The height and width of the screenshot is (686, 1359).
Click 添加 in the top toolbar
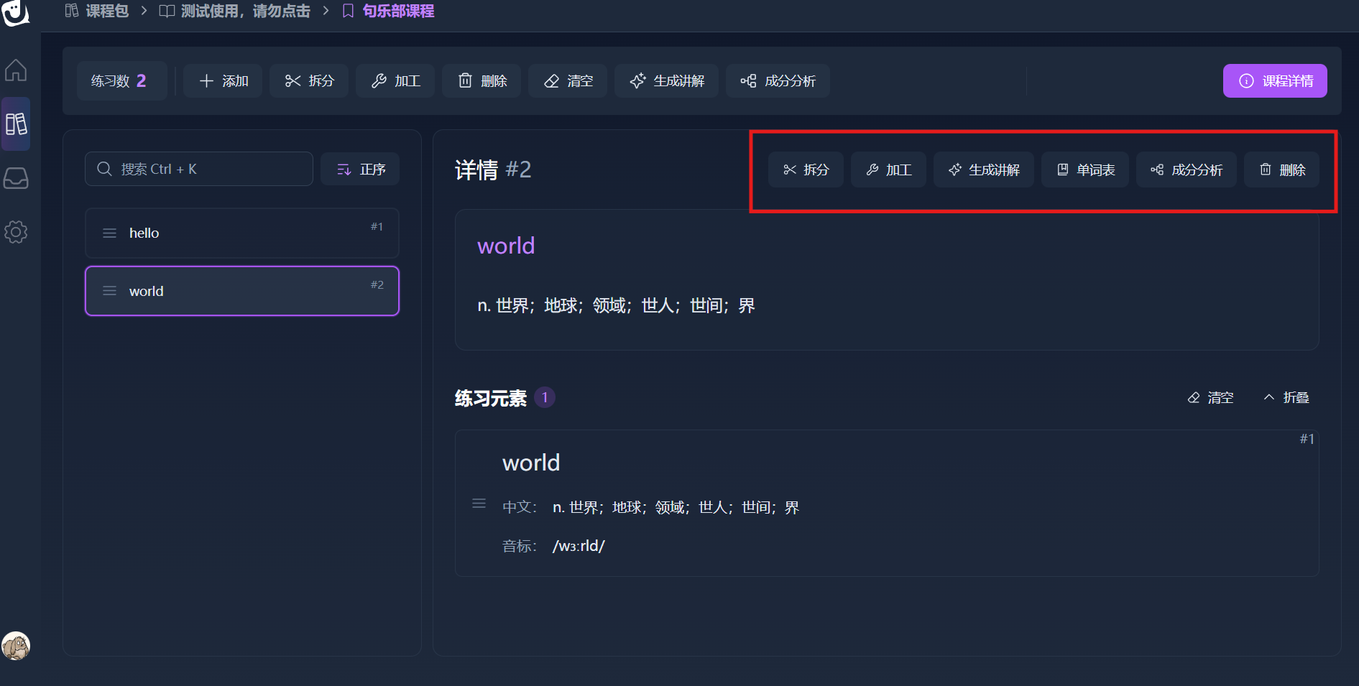[x=223, y=81]
